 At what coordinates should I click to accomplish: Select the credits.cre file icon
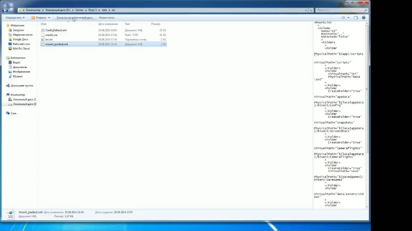pyautogui.click(x=43, y=35)
